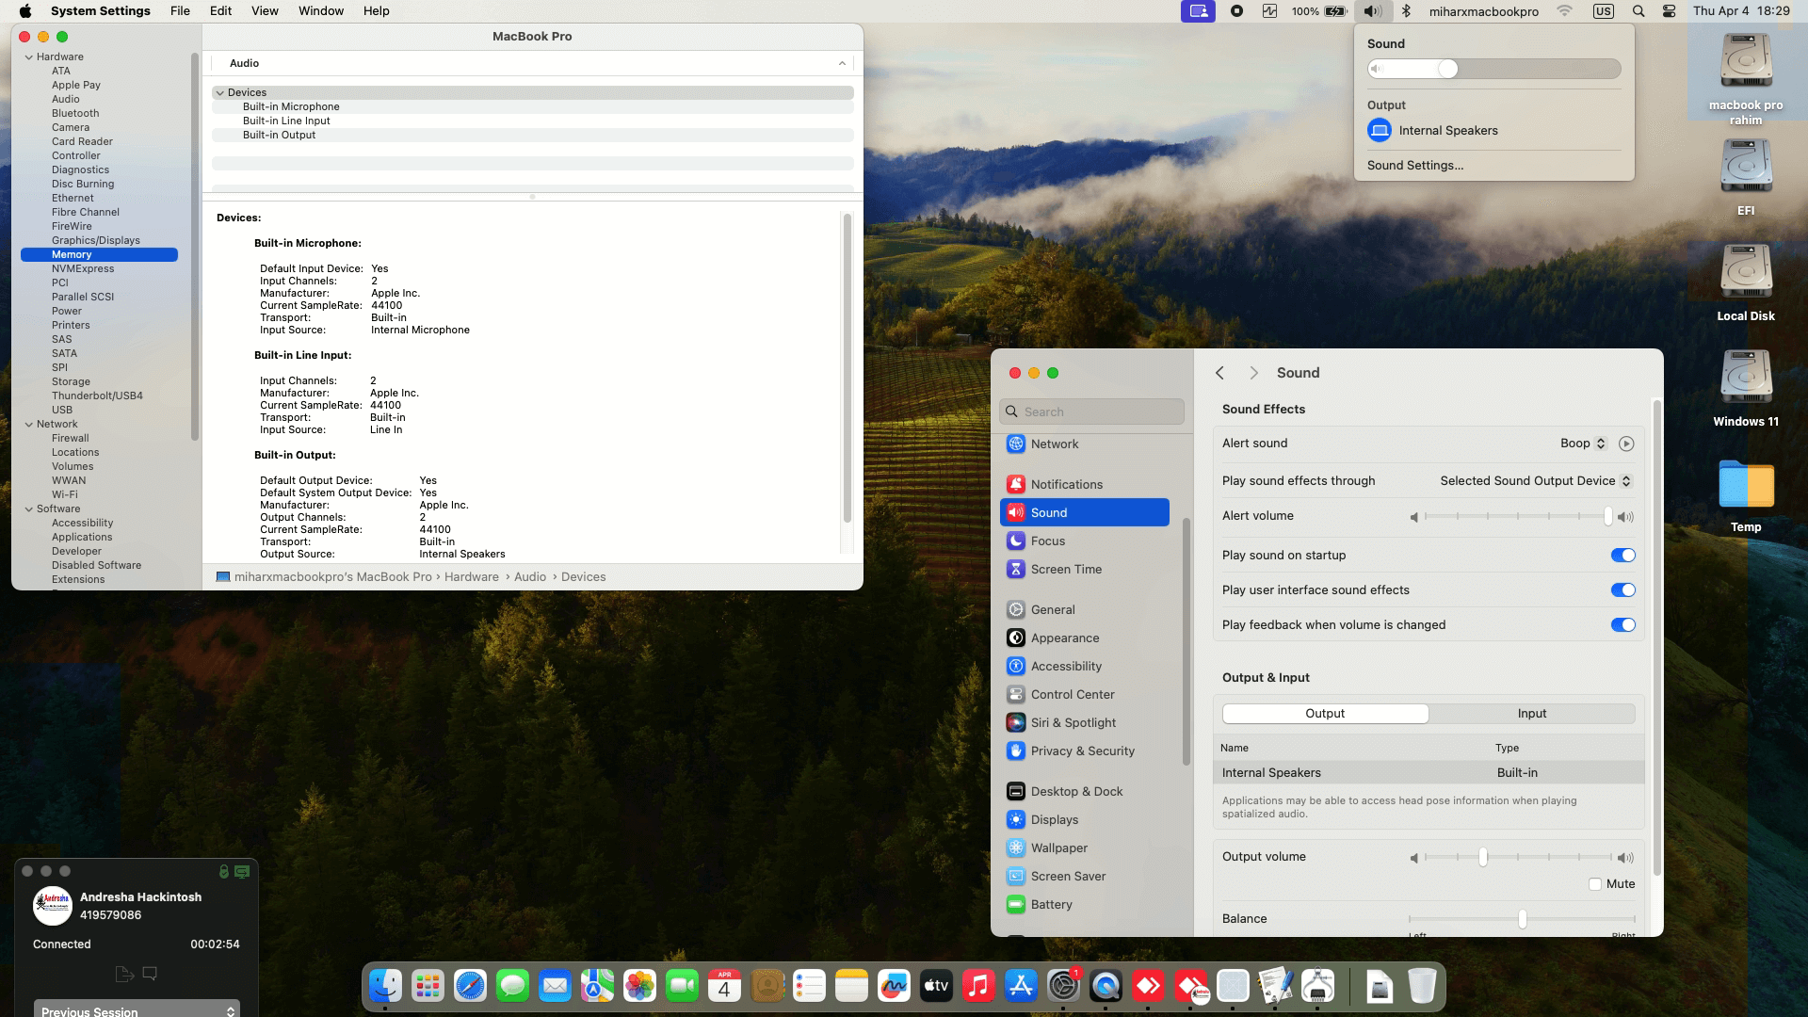The width and height of the screenshot is (1808, 1017).
Task: Select Graphics/Displays in hardware list
Action: (95, 240)
